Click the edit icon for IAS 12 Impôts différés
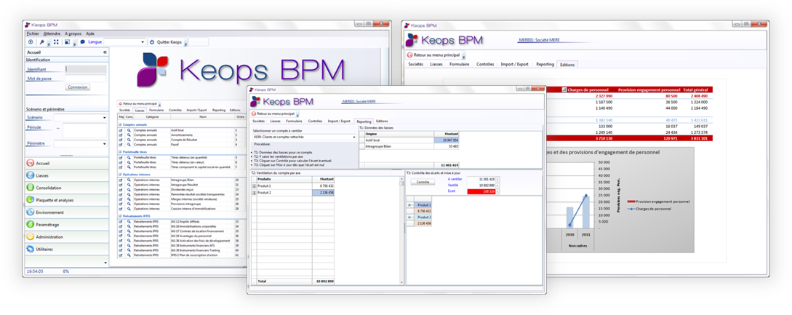The width and height of the screenshot is (792, 315). (x=121, y=221)
